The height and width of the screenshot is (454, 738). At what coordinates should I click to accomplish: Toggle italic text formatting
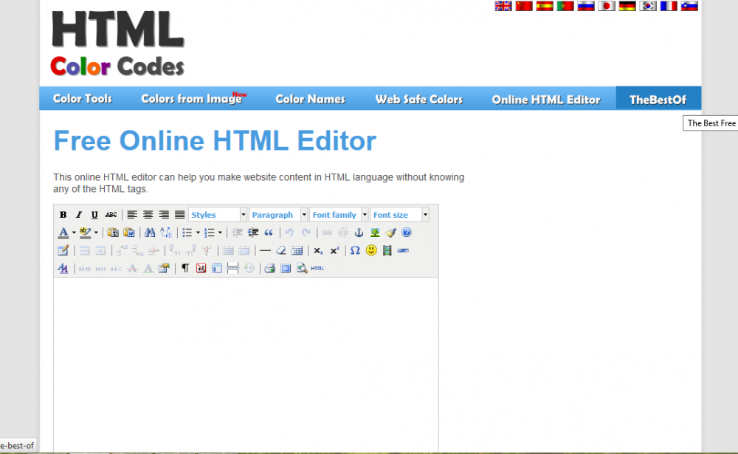pos(78,215)
